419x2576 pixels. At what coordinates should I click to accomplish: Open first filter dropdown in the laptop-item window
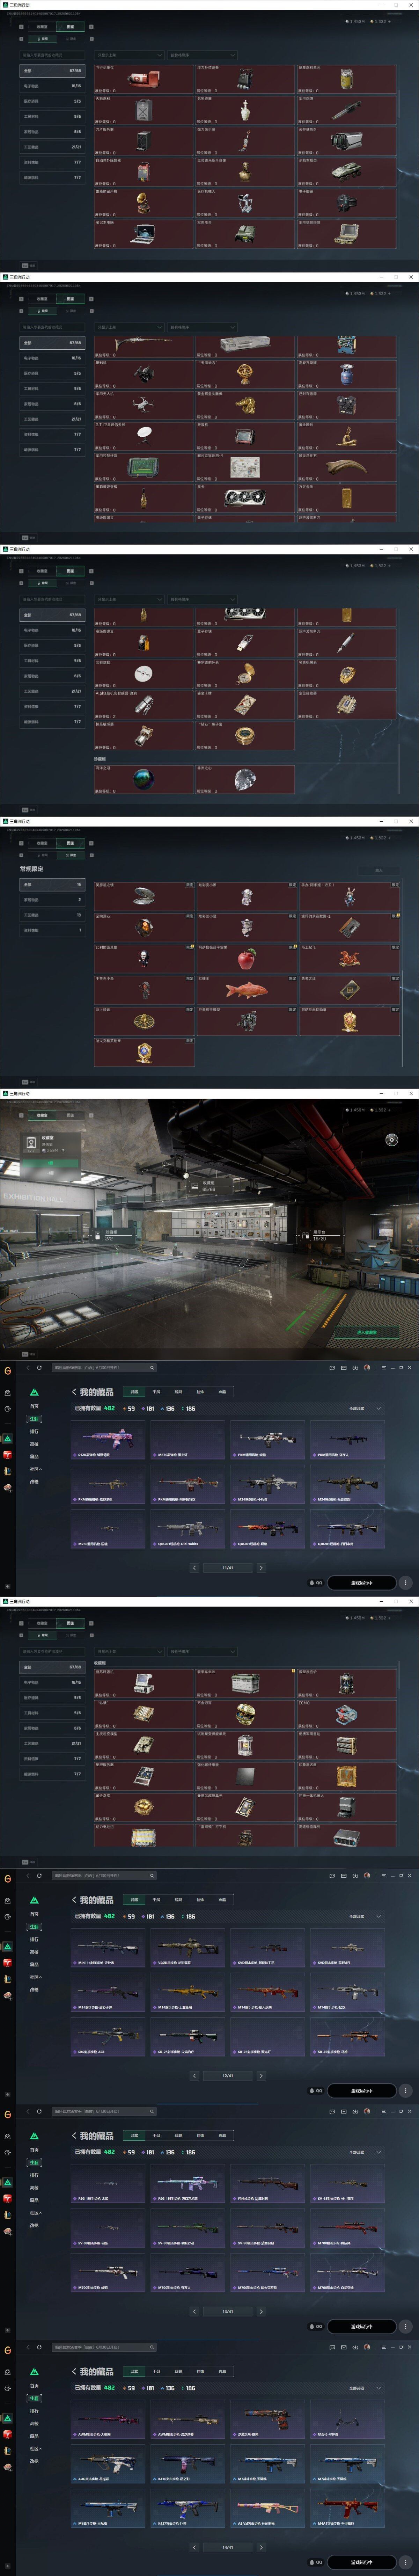click(x=129, y=55)
